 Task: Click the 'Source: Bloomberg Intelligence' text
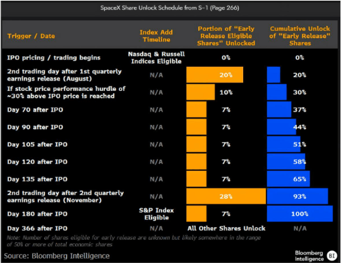click(57, 256)
